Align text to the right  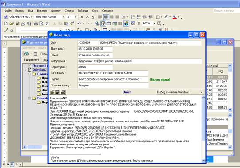[x=112, y=17]
